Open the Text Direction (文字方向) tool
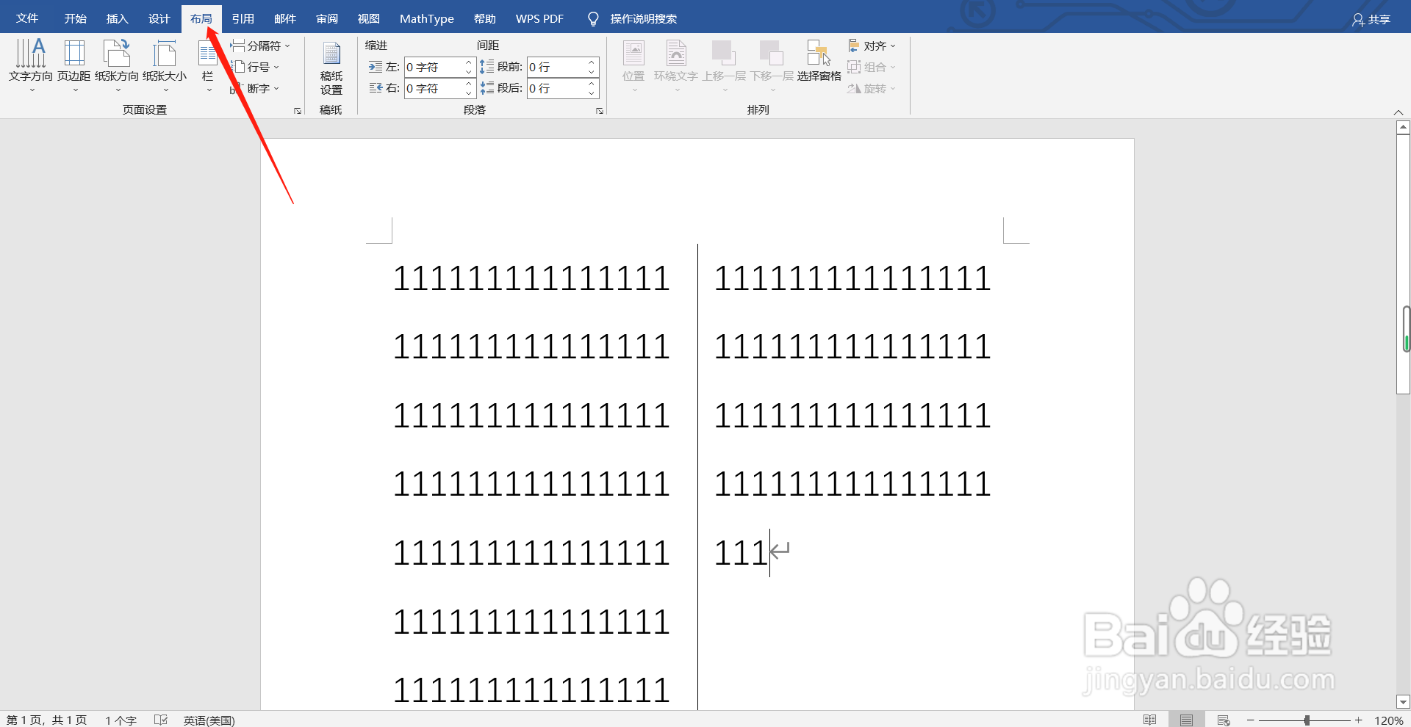The height and width of the screenshot is (727, 1411). click(31, 65)
